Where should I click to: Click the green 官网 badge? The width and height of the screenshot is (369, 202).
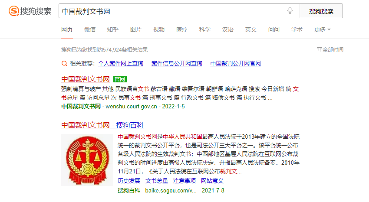click(x=120, y=79)
